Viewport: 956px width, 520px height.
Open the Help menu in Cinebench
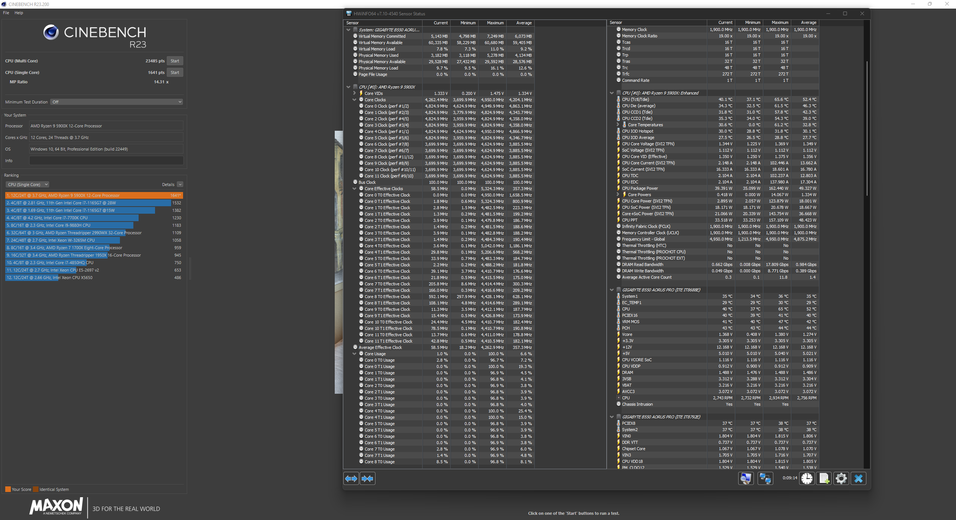pos(19,13)
